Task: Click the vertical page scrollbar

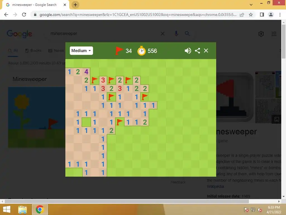Action: tap(283, 42)
